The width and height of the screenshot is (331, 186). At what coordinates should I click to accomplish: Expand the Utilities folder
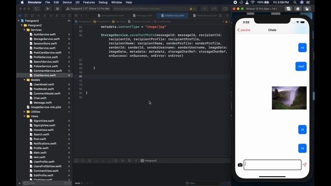[24, 112]
